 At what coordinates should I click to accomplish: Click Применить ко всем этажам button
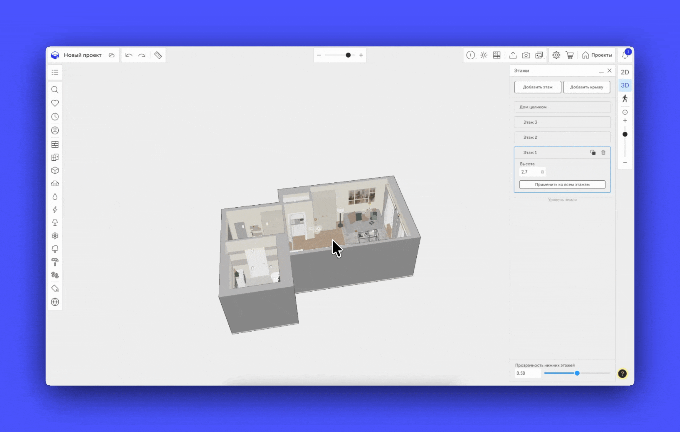click(562, 184)
